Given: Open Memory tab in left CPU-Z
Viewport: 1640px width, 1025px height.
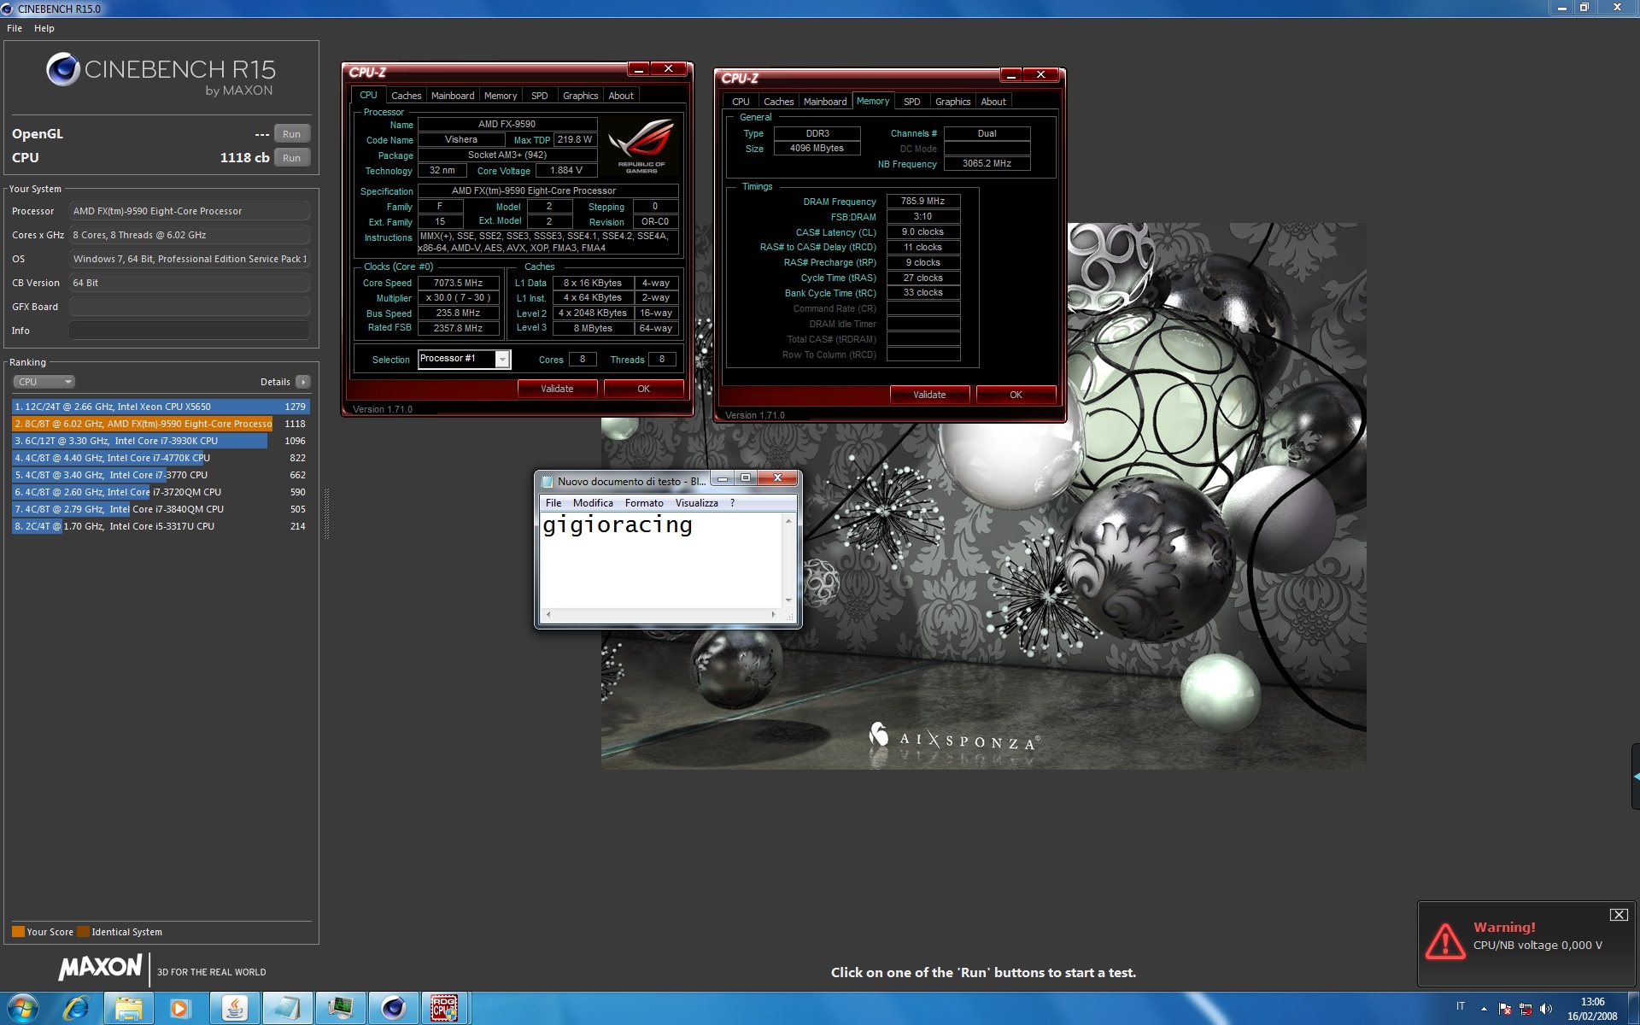Looking at the screenshot, I should pos(501,96).
